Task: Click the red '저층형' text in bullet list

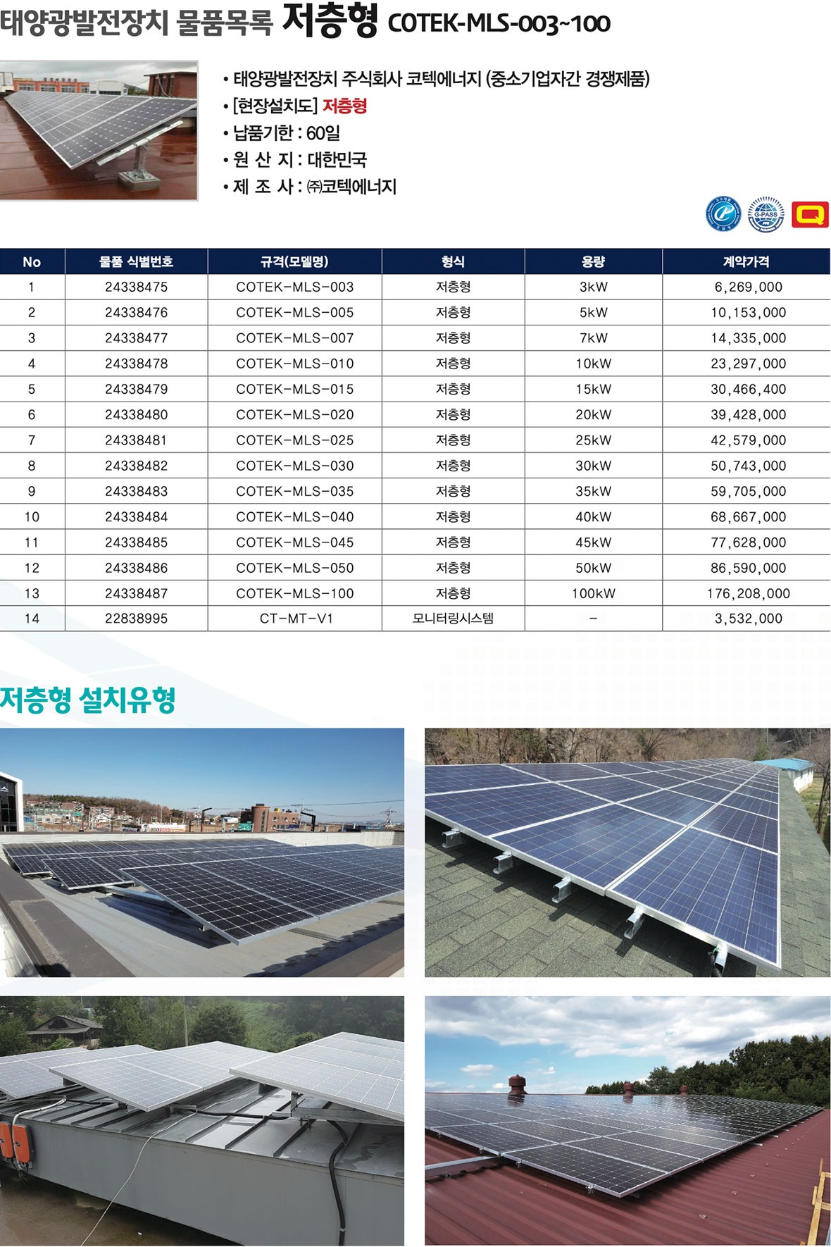Action: 345,106
